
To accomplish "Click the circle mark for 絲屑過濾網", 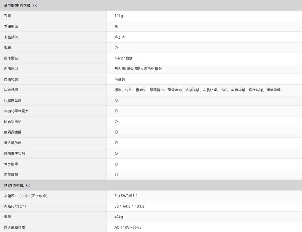I will point(116,132).
